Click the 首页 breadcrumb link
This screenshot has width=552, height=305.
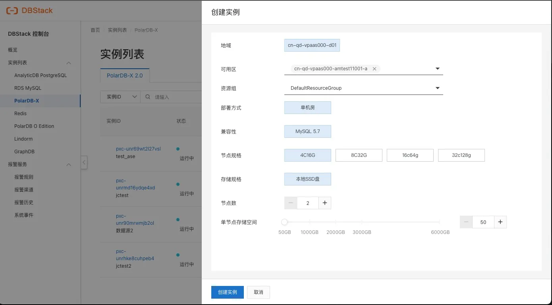coord(95,30)
